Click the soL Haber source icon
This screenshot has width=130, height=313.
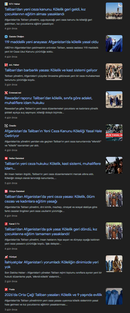[6, 65]
